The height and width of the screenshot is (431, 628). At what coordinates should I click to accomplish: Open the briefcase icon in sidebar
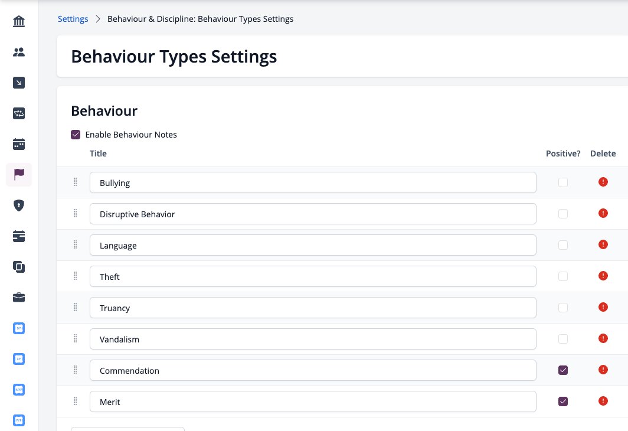(x=19, y=298)
